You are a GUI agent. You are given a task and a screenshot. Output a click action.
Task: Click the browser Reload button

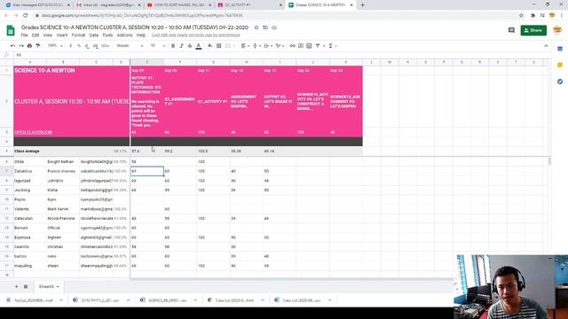[x=26, y=16]
